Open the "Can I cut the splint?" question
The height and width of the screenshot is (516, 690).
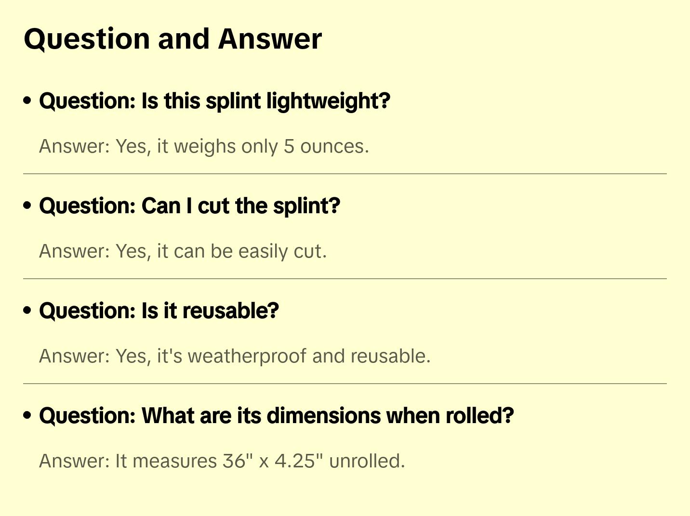[x=189, y=206]
